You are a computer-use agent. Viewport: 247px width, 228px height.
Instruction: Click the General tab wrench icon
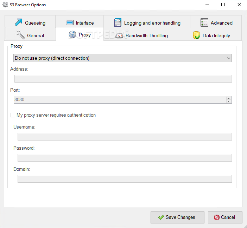click(x=20, y=35)
